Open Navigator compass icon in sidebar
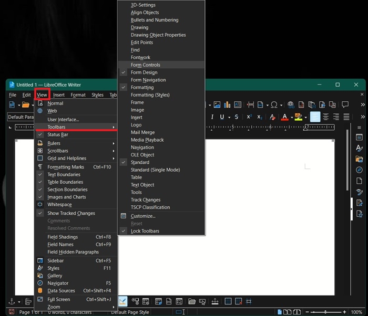This screenshot has height=316, width=368. tap(359, 170)
